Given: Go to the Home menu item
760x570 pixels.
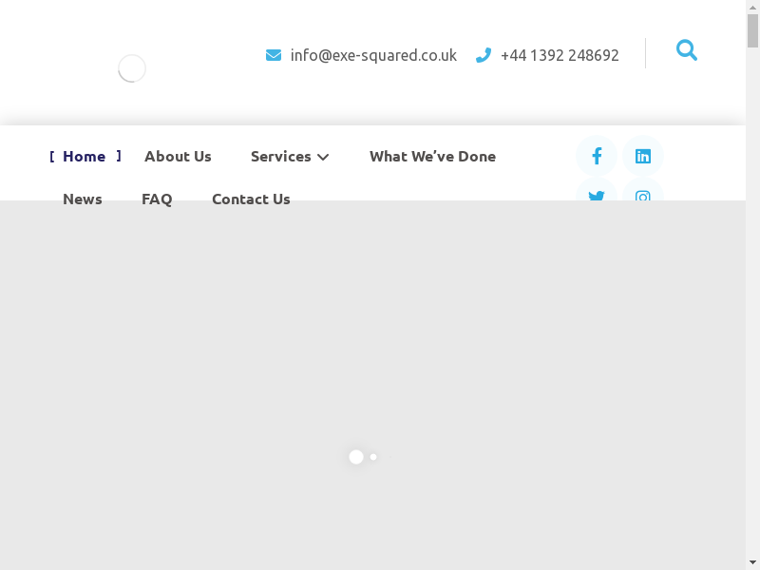Looking at the screenshot, I should pyautogui.click(x=84, y=156).
